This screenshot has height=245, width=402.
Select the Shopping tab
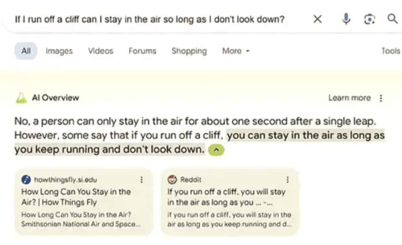pos(189,51)
